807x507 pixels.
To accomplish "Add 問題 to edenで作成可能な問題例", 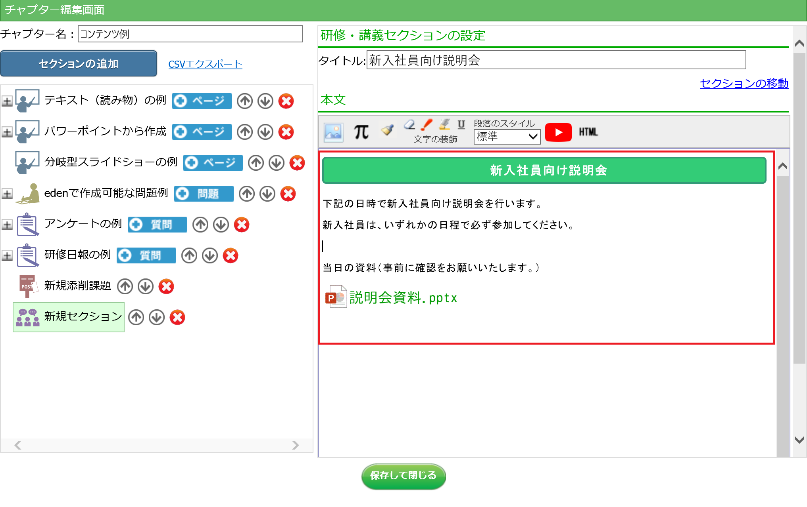I will coord(204,194).
